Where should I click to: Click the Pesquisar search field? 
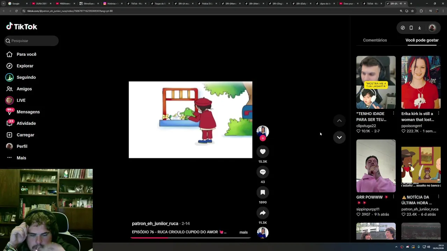[31, 41]
